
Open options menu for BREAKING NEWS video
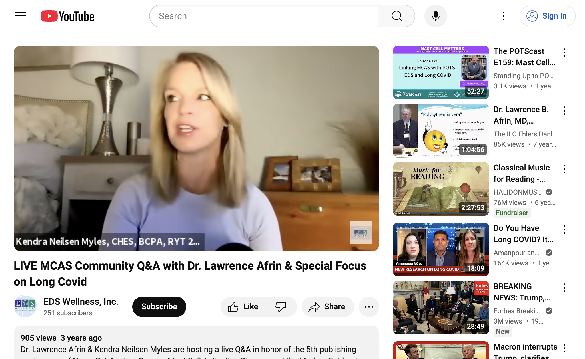pyautogui.click(x=564, y=288)
